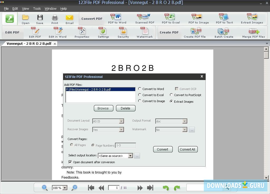
Task: Go to the previous page
Action: (x=101, y=188)
